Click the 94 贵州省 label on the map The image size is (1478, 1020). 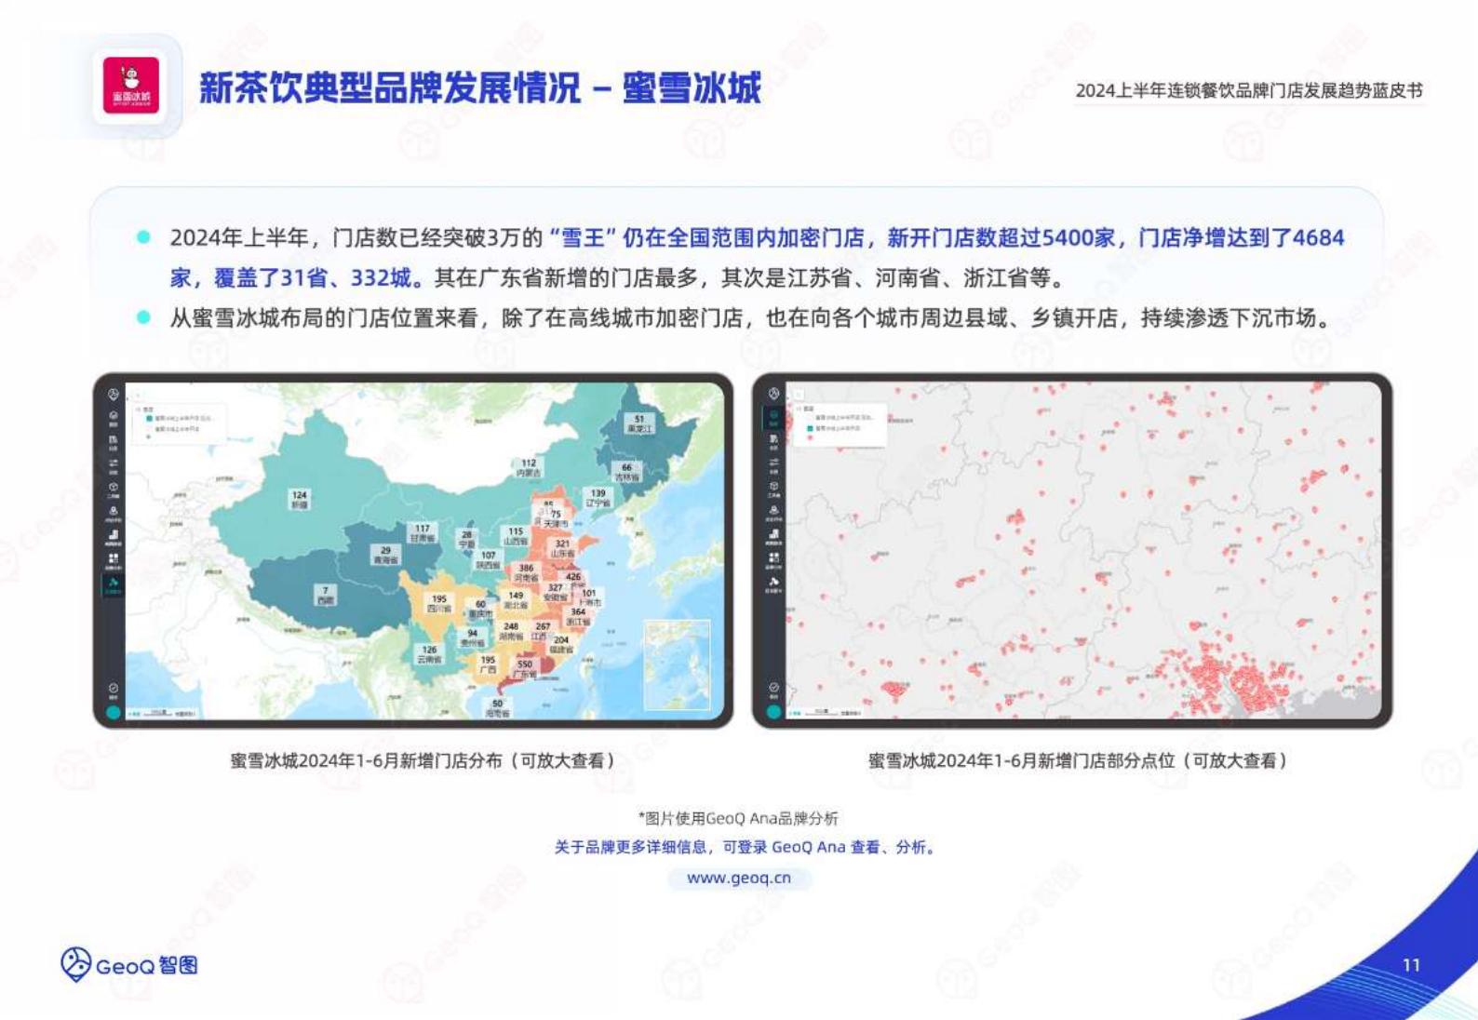(473, 637)
